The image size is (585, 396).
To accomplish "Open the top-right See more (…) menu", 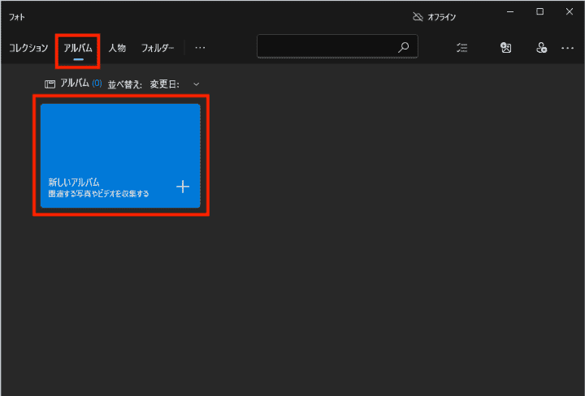I will point(568,48).
